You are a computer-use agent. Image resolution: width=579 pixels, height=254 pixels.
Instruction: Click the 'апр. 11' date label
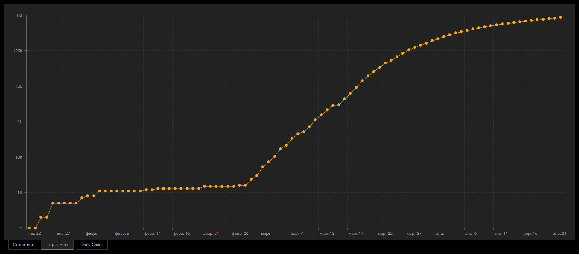coord(501,234)
